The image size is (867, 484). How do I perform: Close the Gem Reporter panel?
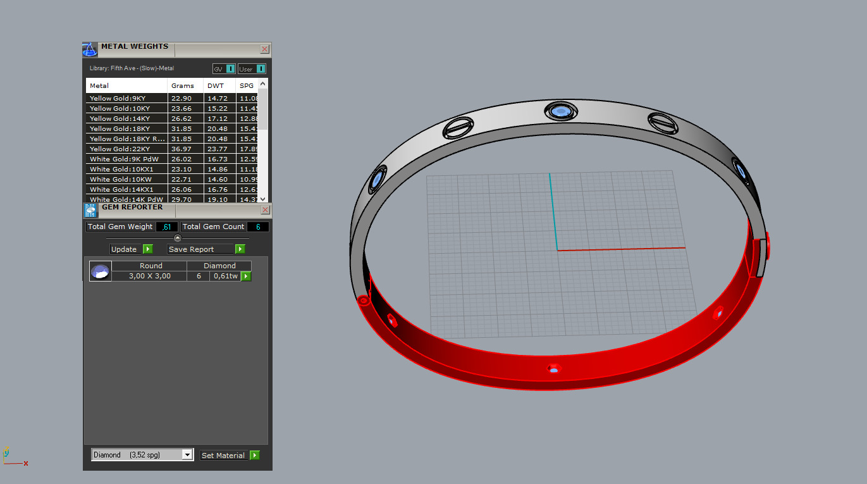click(265, 210)
